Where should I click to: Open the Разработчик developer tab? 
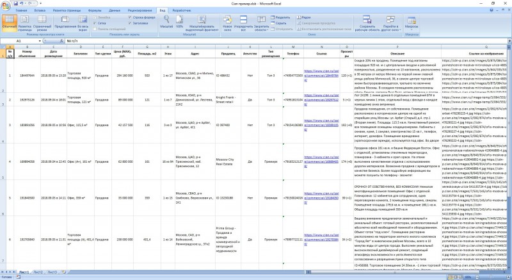click(x=182, y=10)
